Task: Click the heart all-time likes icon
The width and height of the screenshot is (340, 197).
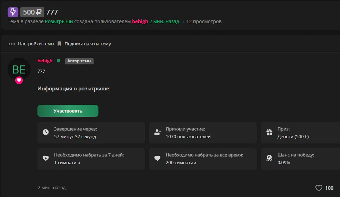Action: [x=157, y=158]
